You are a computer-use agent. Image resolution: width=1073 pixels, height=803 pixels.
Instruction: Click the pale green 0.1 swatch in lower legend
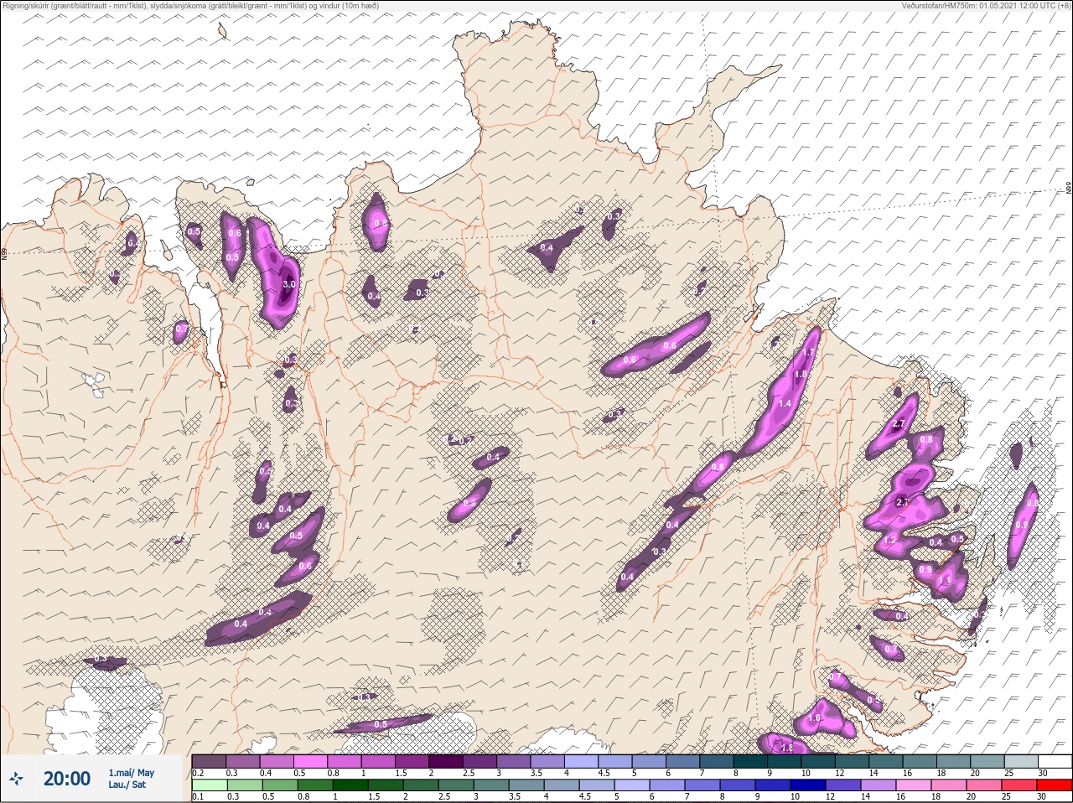coord(209,785)
